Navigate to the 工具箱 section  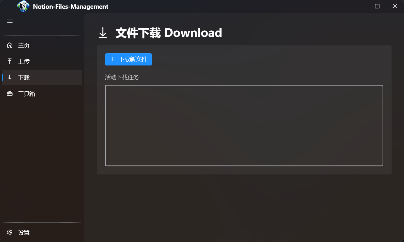(x=26, y=94)
